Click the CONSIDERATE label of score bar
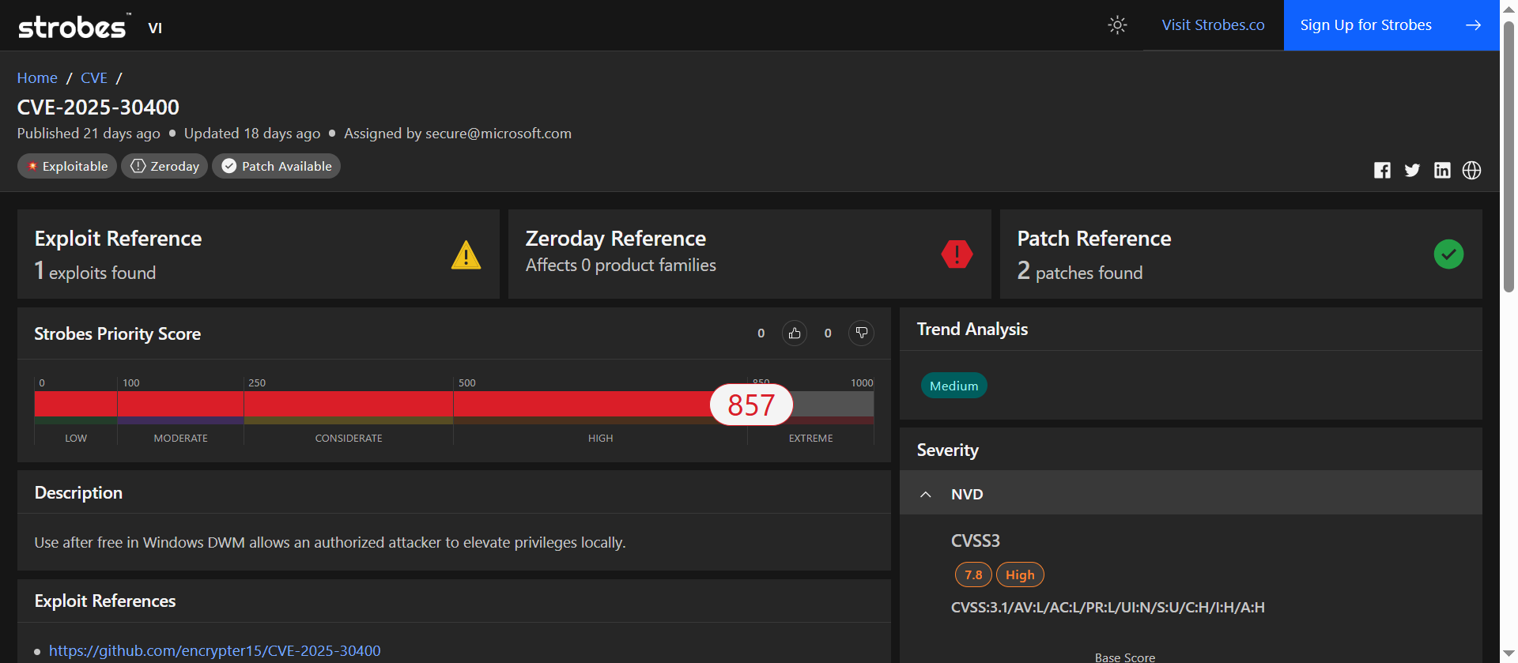Image resolution: width=1518 pixels, height=663 pixels. pos(349,438)
